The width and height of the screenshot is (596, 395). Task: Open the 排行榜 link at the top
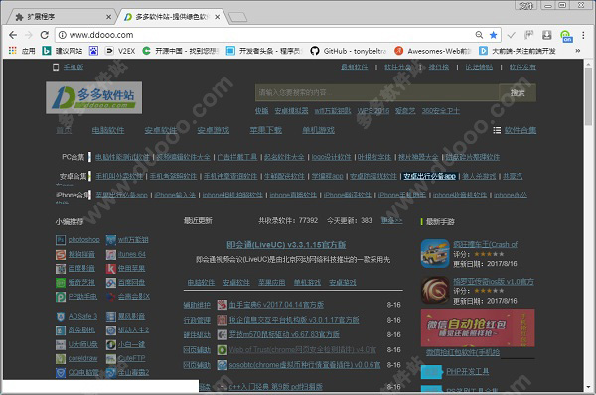click(439, 67)
